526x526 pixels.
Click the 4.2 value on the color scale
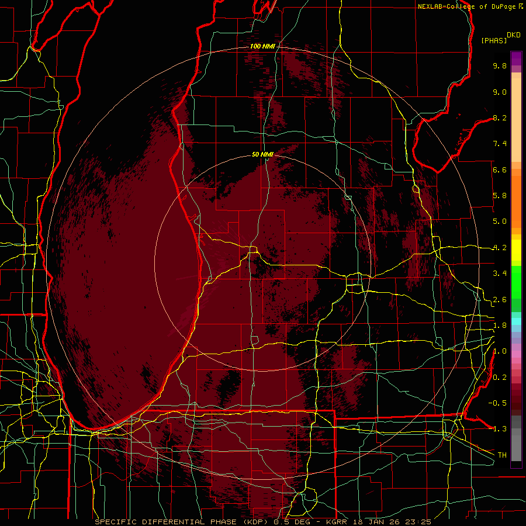click(500, 248)
